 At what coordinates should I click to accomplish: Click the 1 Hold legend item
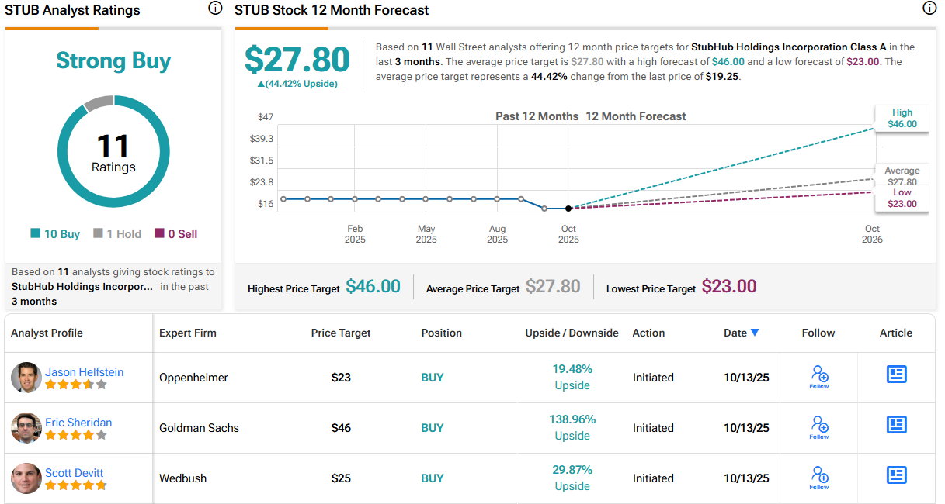[x=116, y=233]
